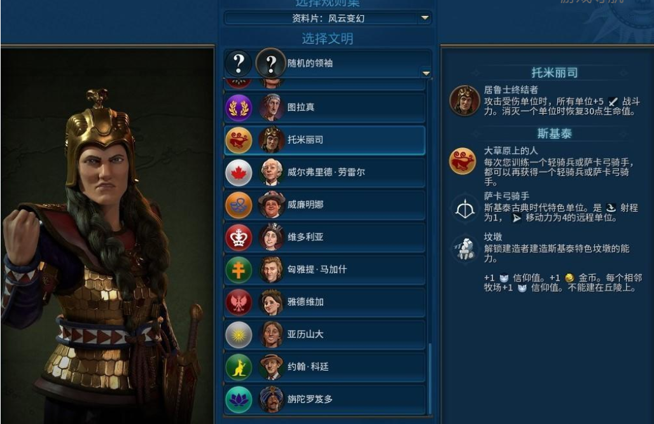Pick 雅德维加 in the leader list
Image resolution: width=654 pixels, height=424 pixels.
click(x=325, y=302)
